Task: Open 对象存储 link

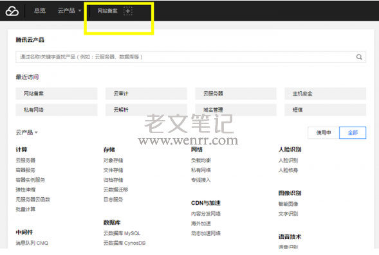Action: [113, 161]
